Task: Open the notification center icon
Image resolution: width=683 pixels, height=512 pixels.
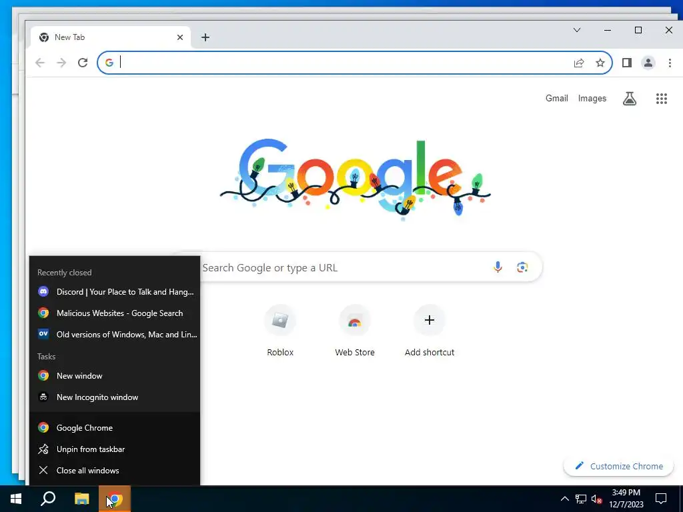Action: pyautogui.click(x=661, y=499)
